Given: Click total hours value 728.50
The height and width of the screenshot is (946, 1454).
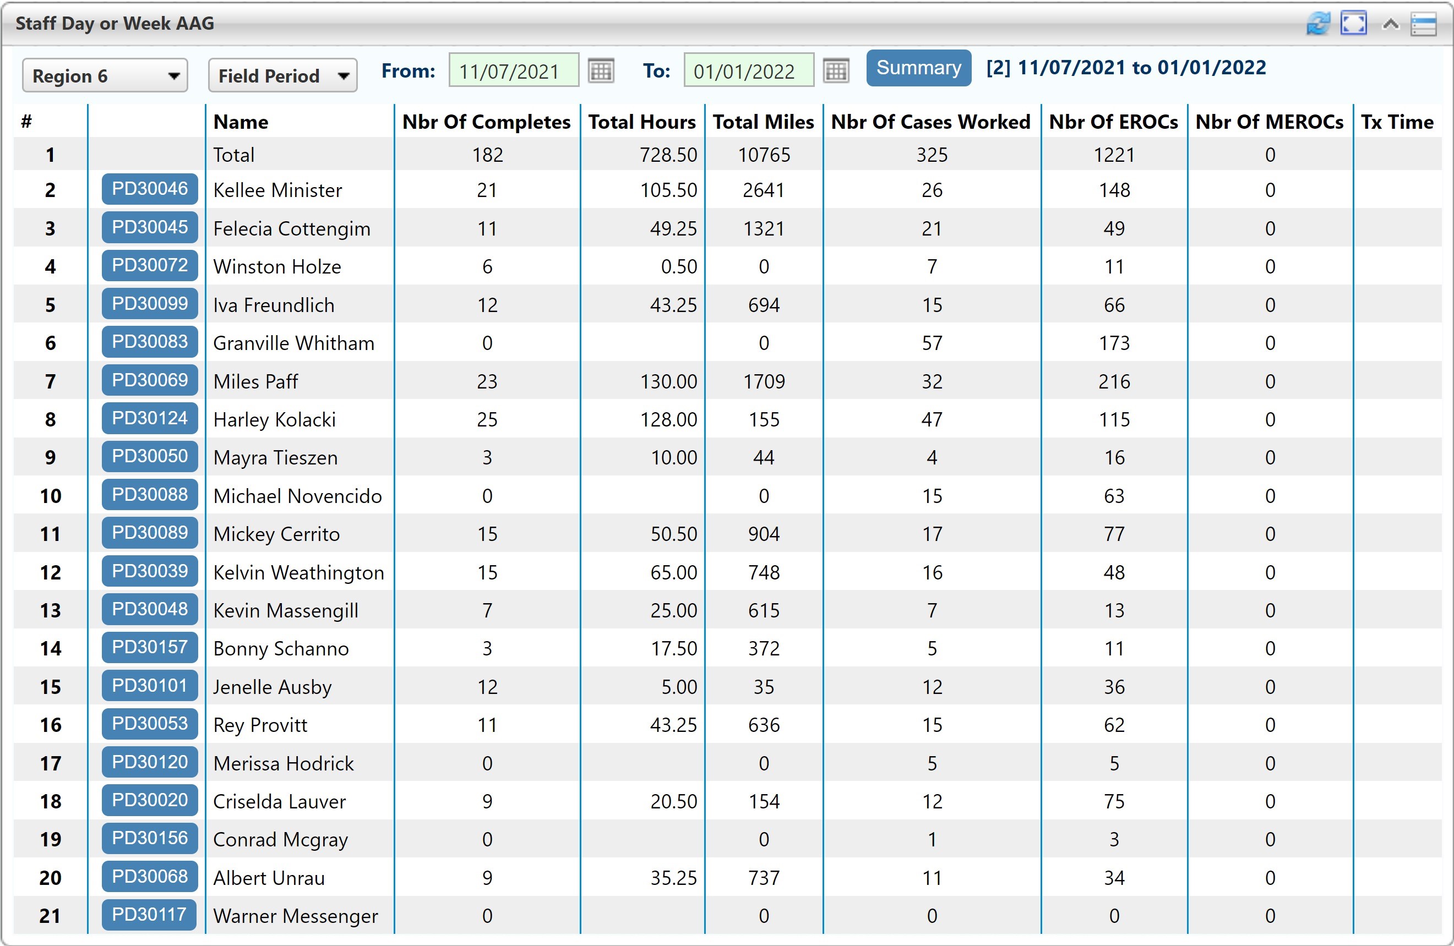Looking at the screenshot, I should 668,155.
